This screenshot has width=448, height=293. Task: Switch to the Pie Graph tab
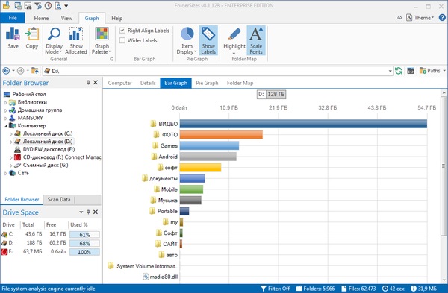(207, 83)
